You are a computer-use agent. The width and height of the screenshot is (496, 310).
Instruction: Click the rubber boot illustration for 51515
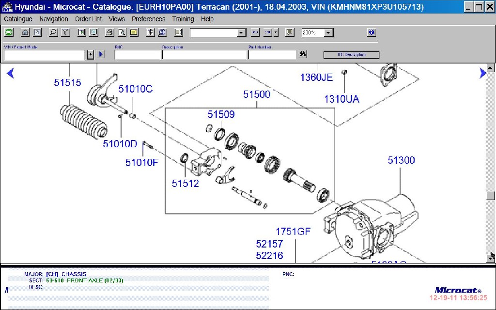click(83, 122)
